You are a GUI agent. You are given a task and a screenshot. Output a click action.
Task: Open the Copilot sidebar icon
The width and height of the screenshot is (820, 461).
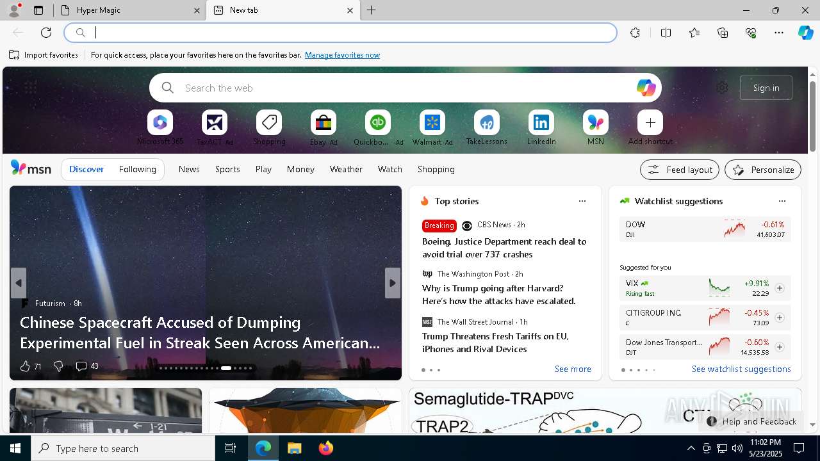tap(806, 33)
